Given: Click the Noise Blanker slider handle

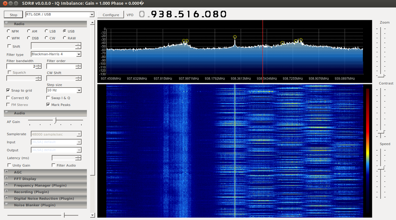Looking at the screenshot, I should (65, 215).
